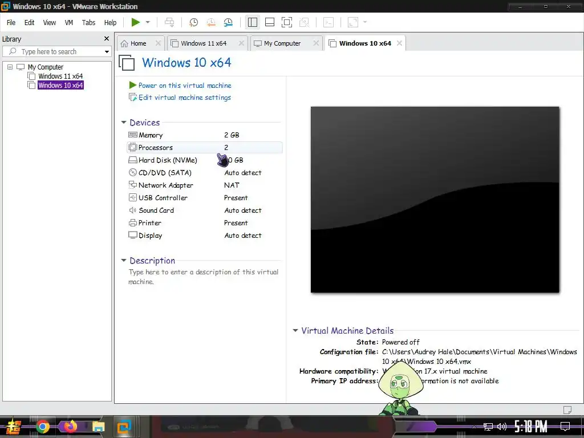Open the Edit menu

pyautogui.click(x=30, y=23)
